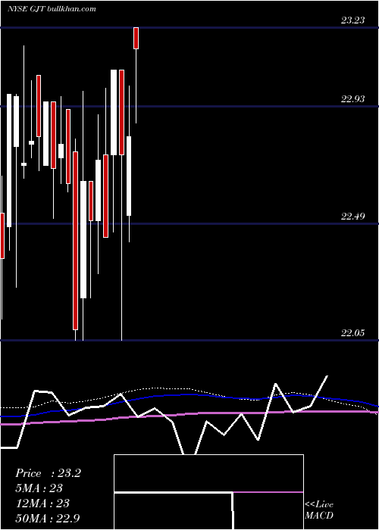Click the 22.49 price level label
Image resolution: width=379 pixels, height=530 pixels.
(x=353, y=216)
